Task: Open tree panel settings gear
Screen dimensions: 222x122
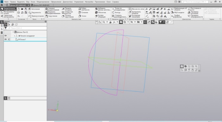Action: click(46, 22)
